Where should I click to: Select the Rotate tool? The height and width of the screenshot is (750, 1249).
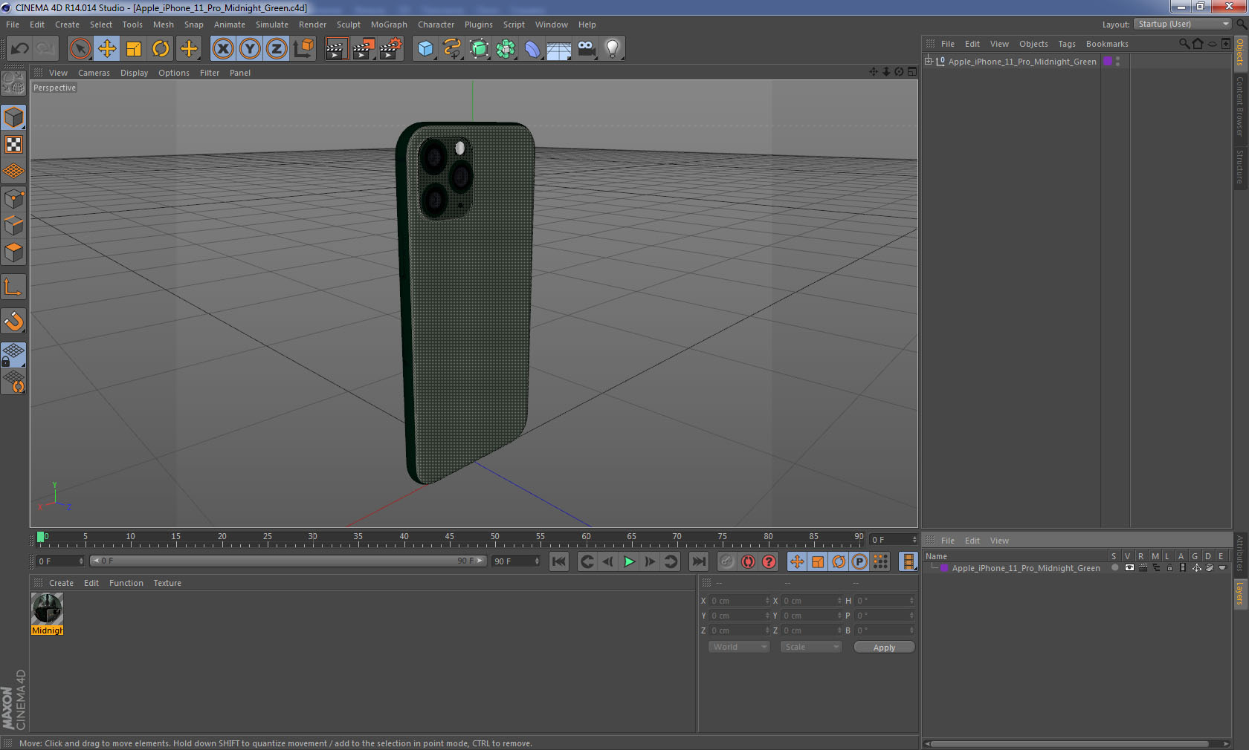[x=161, y=49]
